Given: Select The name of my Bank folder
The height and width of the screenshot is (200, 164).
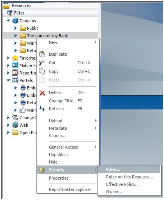Looking at the screenshot, I should tap(47, 36).
